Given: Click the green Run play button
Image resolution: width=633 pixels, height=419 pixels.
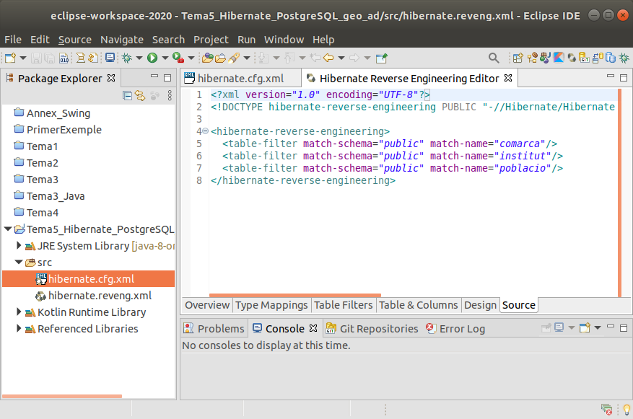Looking at the screenshot, I should 152,58.
